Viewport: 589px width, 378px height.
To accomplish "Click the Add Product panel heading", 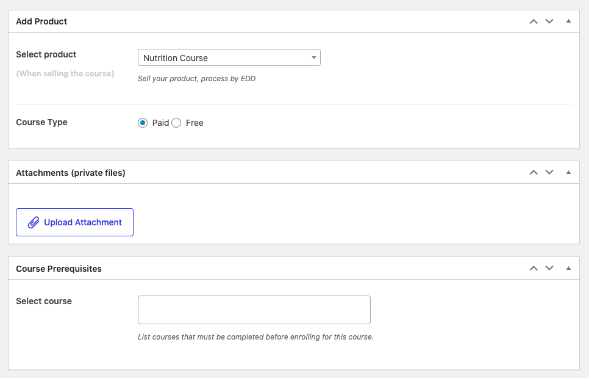I will coord(41,21).
